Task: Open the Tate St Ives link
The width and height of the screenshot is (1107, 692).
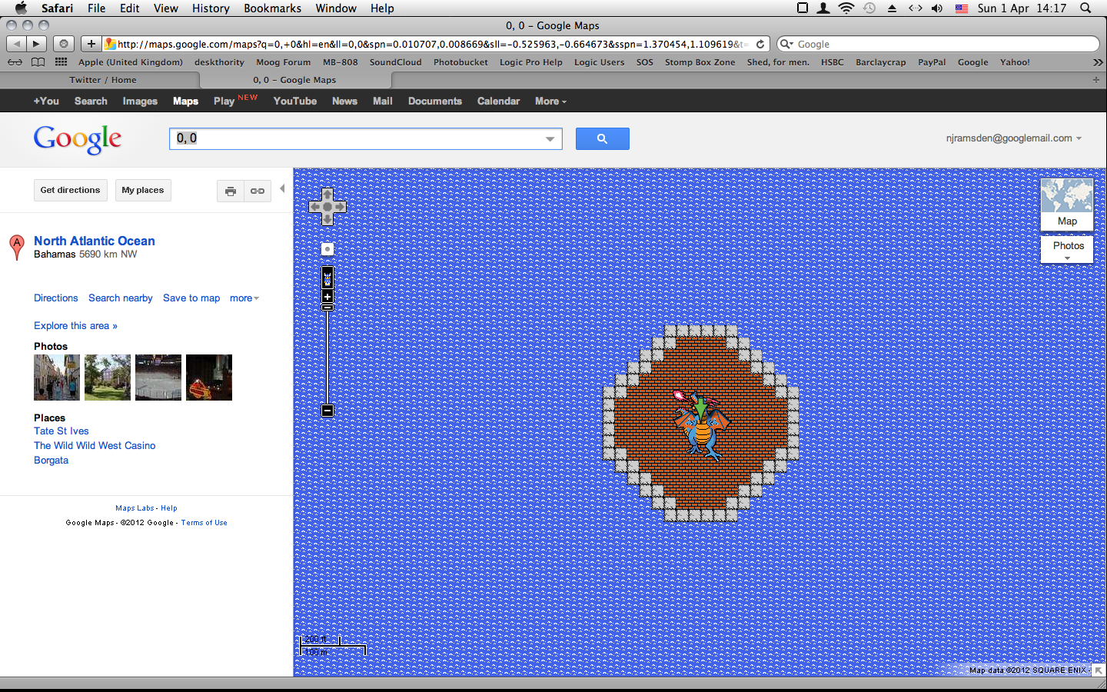Action: coord(61,431)
